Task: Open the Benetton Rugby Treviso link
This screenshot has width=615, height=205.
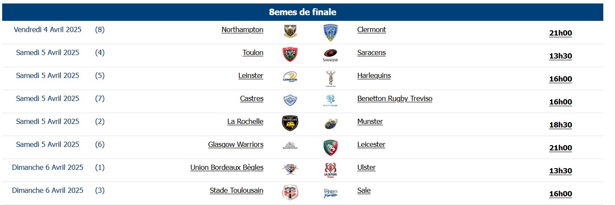Action: pos(394,98)
